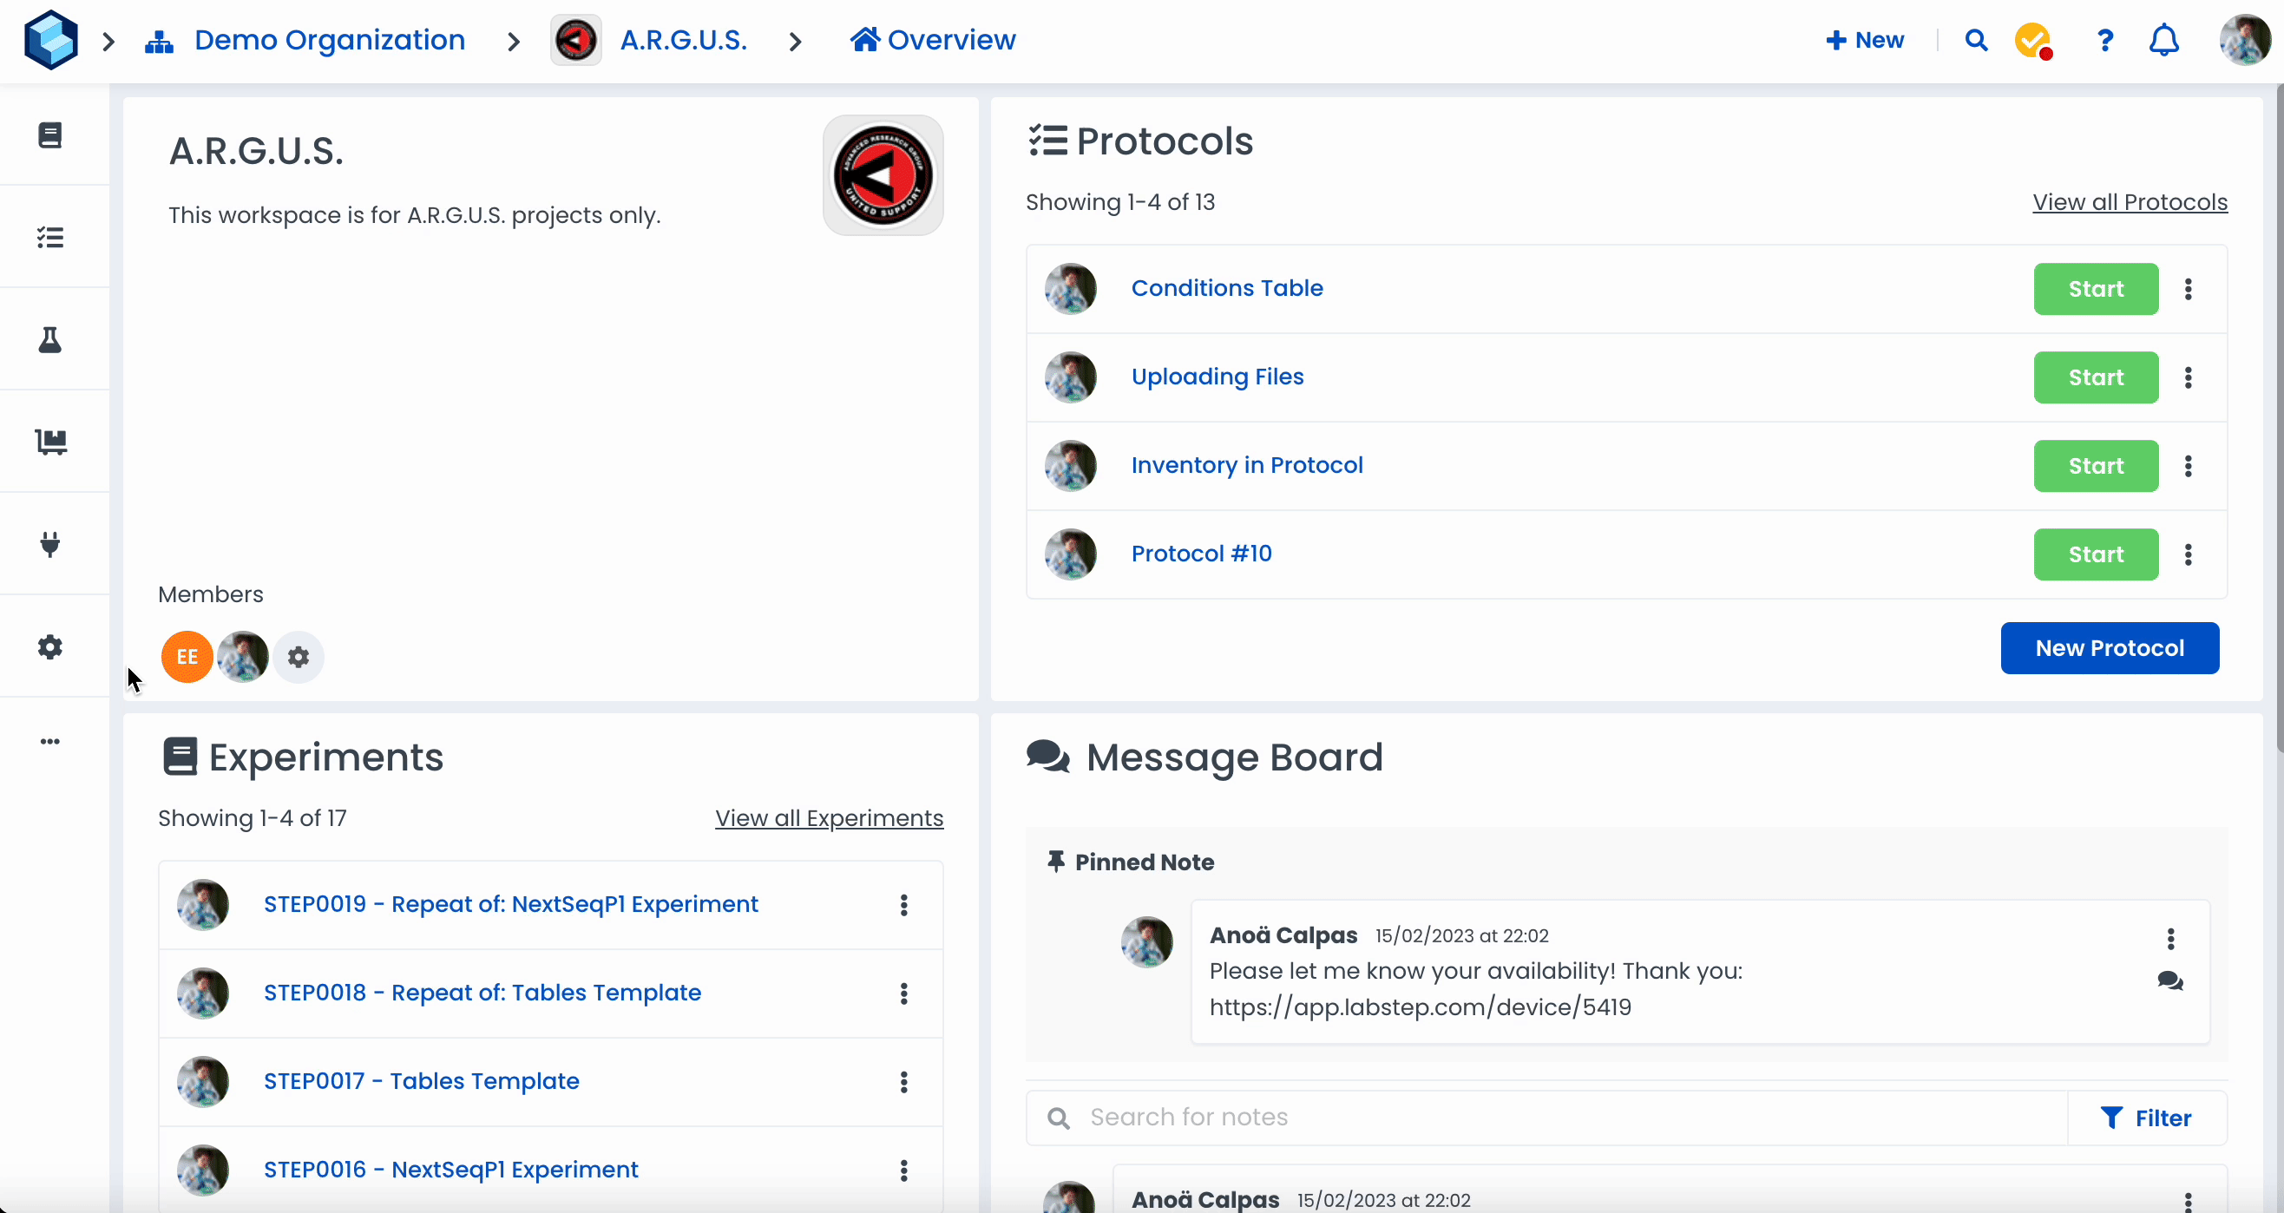
Task: Open the help question mark icon
Action: click(x=2104, y=40)
